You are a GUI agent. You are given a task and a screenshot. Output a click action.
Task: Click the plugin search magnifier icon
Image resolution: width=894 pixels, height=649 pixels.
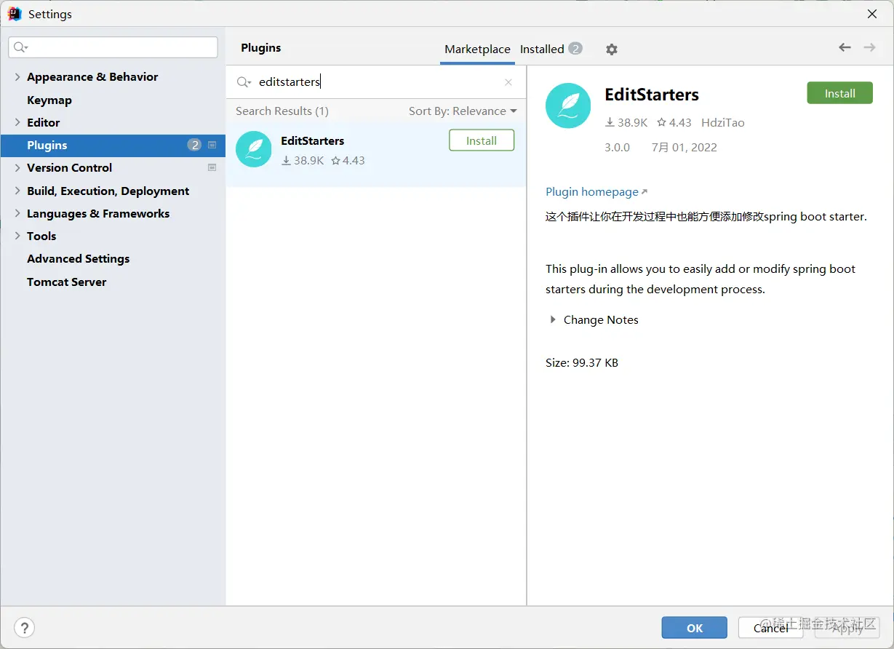244,82
